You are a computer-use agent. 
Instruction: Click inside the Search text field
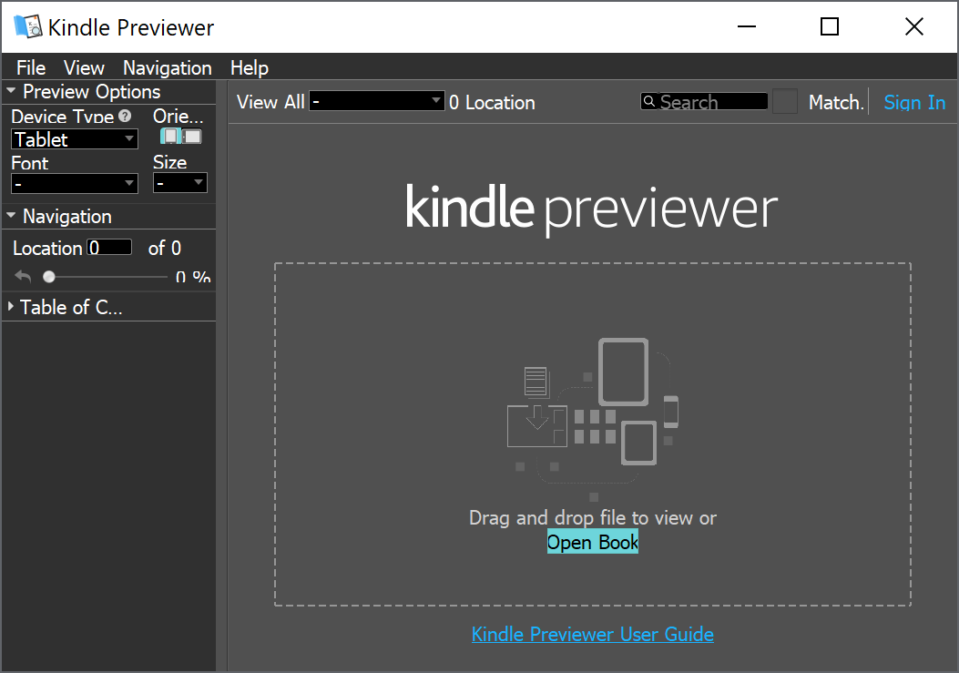(704, 101)
